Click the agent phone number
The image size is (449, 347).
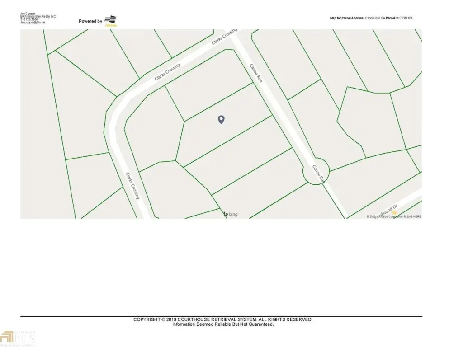pyautogui.click(x=28, y=19)
